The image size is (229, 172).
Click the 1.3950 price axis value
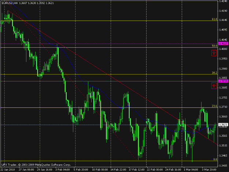[x=223, y=59]
